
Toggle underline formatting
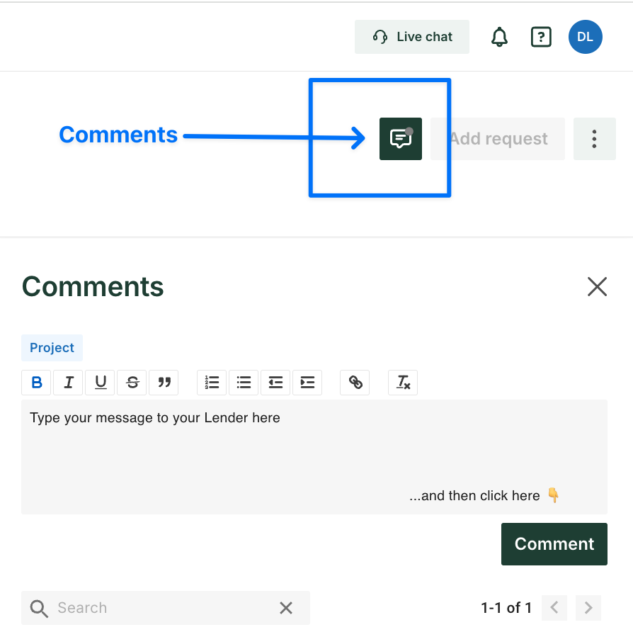[101, 383]
